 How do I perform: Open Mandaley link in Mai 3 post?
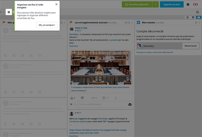click(x=103, y=119)
